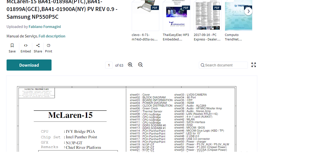Screen dimensions: 325x168
Task: Save the document with bookmark icon
Action: 12,48
